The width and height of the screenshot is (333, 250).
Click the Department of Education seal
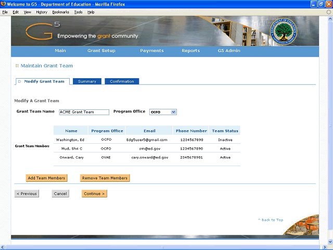tap(283, 31)
